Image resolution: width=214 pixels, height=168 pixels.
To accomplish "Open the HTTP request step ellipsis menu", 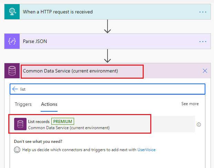I will (x=203, y=12).
